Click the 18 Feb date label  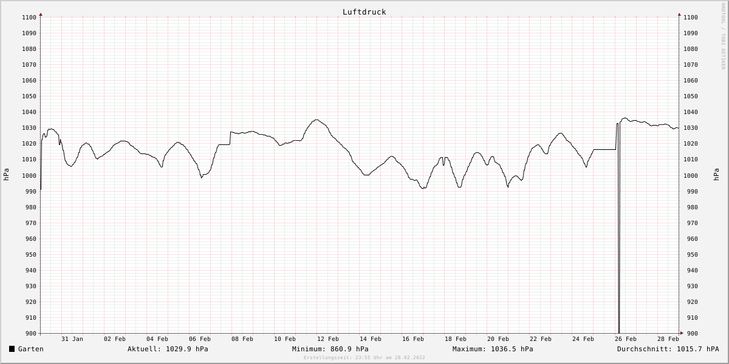coord(456,339)
